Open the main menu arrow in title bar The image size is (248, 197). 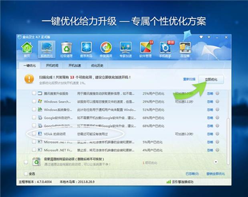[x=209, y=37]
